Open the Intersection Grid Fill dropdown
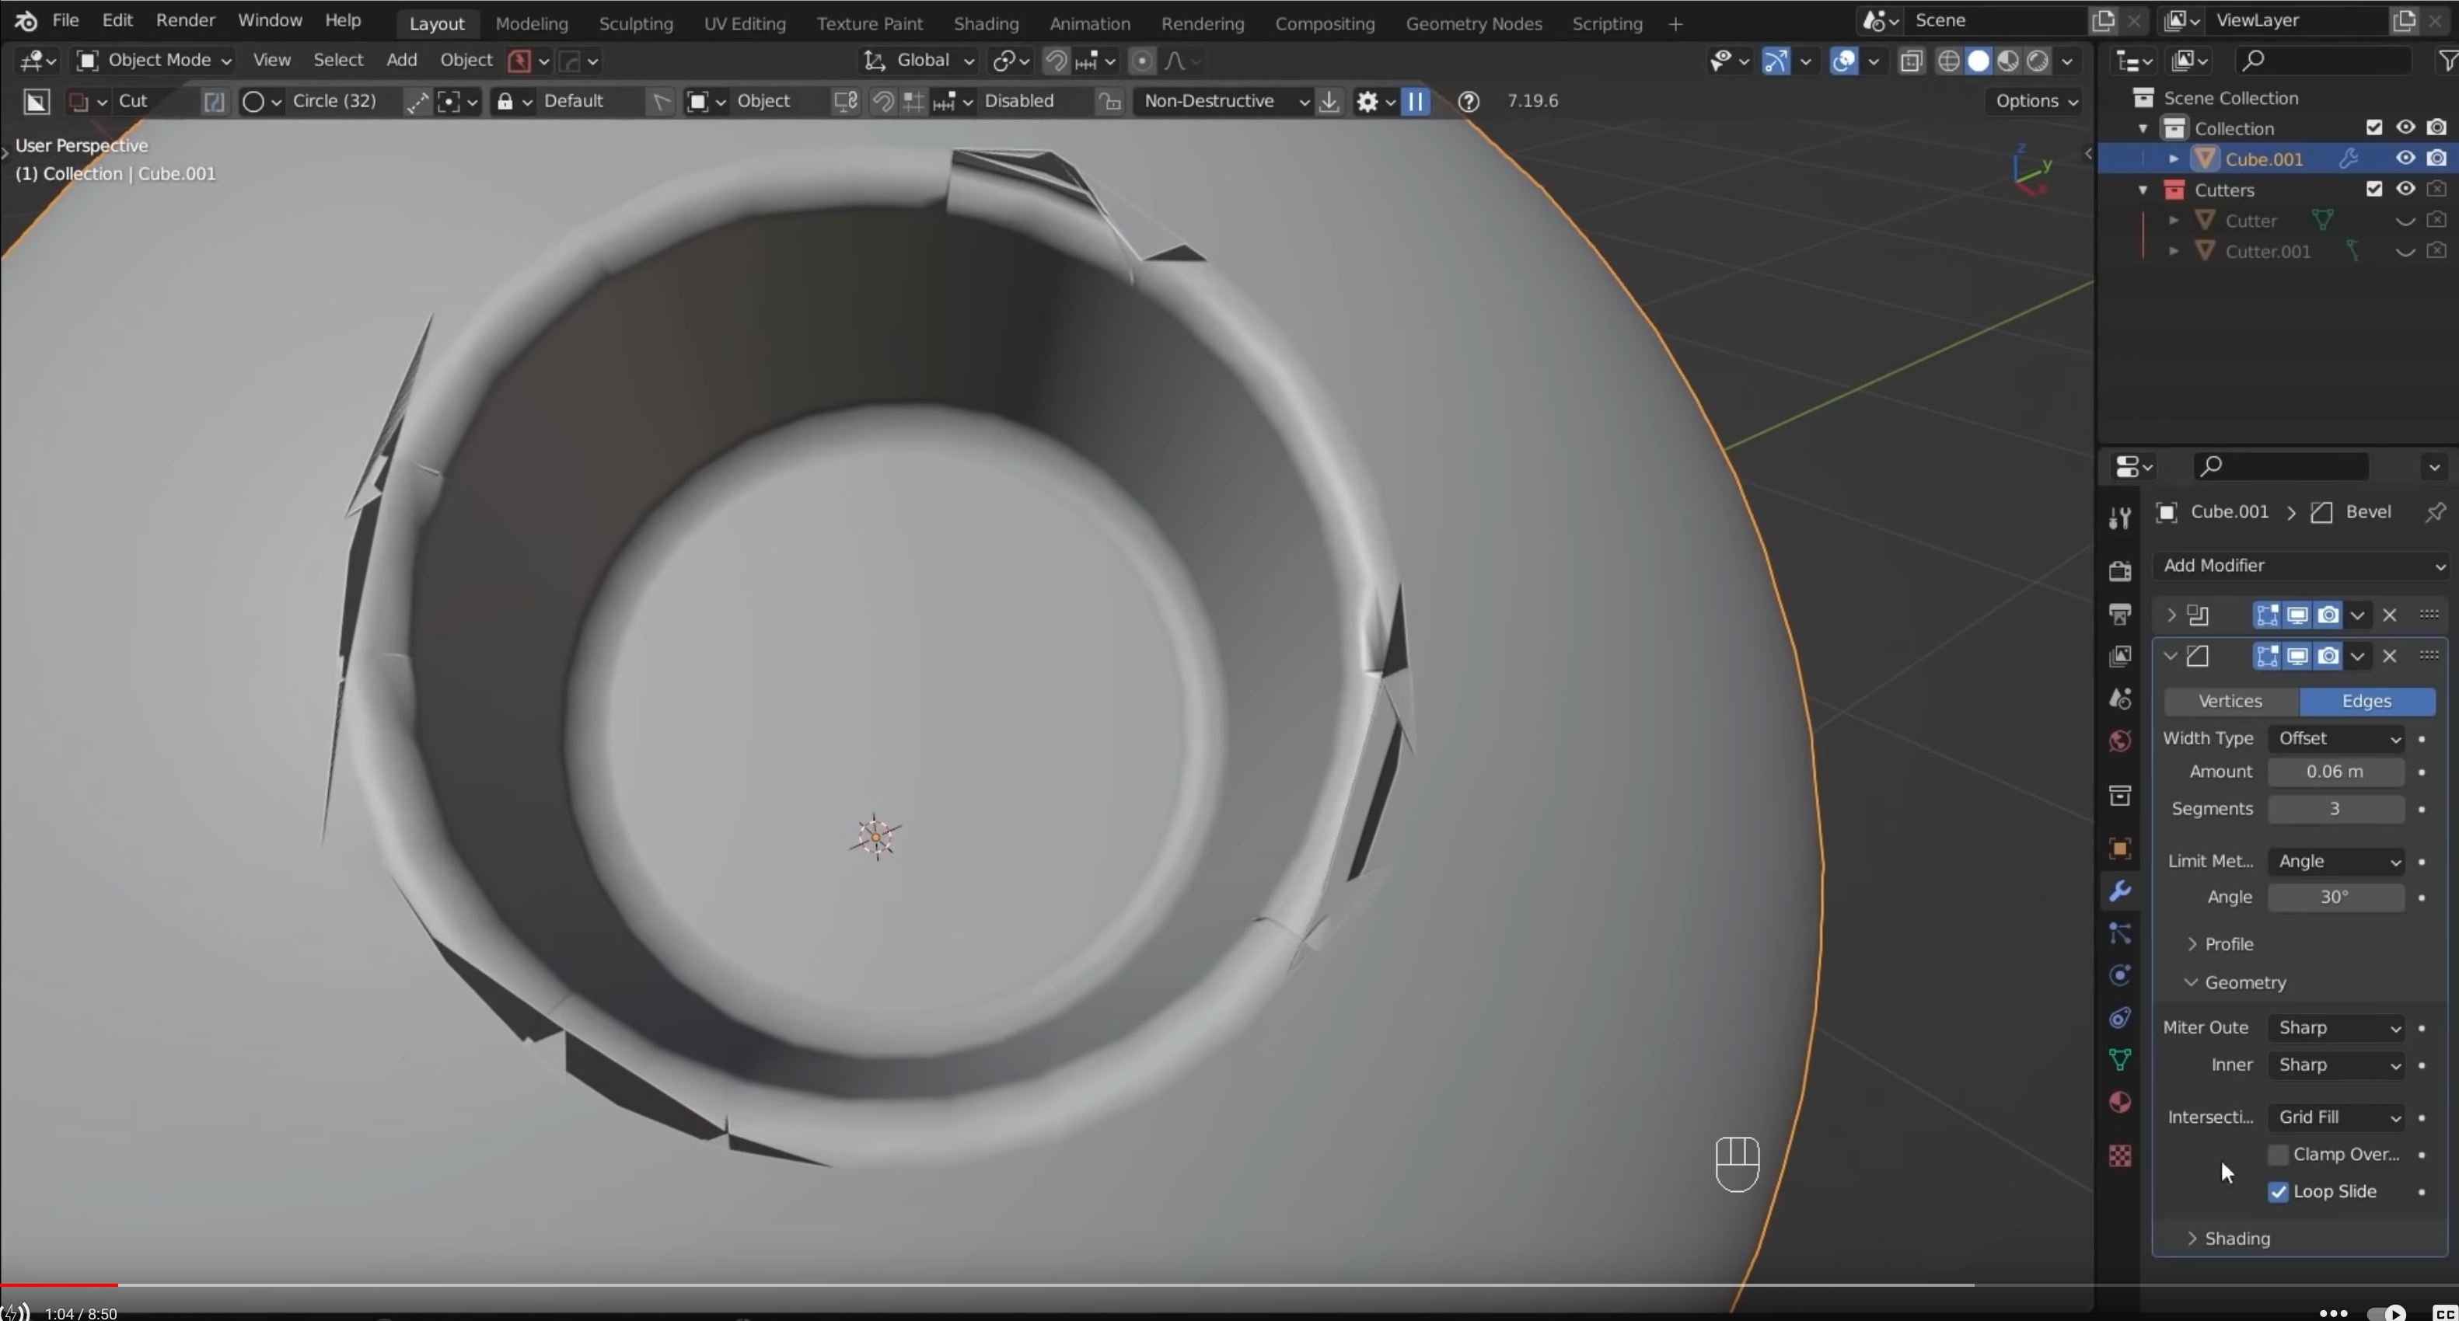This screenshot has width=2459, height=1321. click(x=2336, y=1117)
